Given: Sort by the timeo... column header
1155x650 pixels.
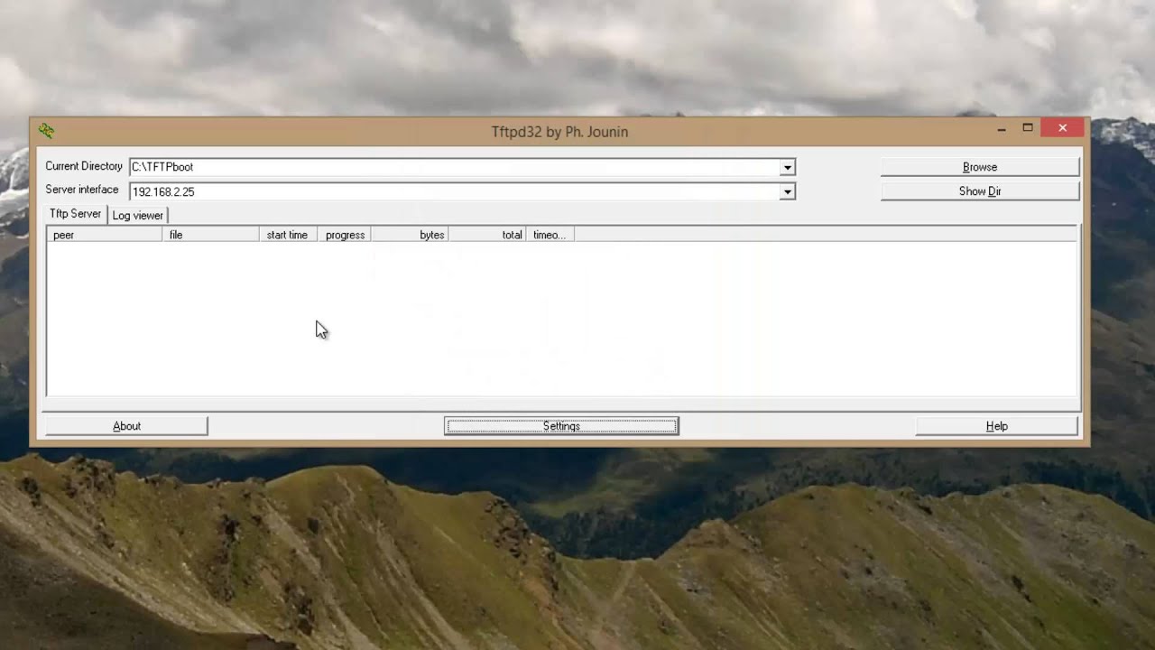Looking at the screenshot, I should 550,235.
